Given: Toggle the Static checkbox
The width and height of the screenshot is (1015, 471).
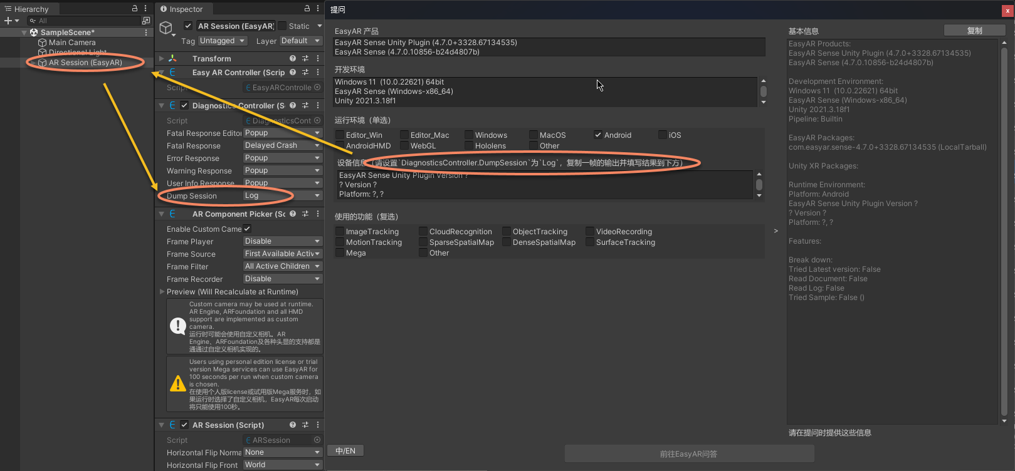Looking at the screenshot, I should pyautogui.click(x=283, y=26).
